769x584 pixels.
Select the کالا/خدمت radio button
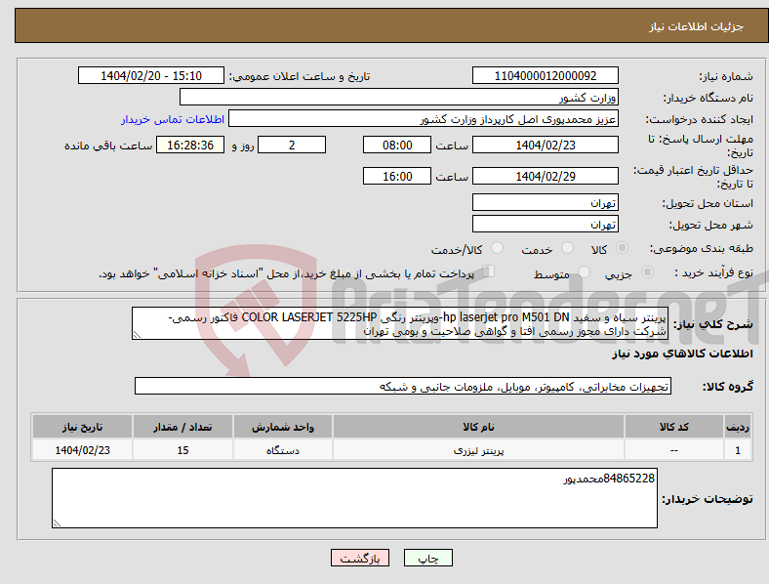tap(498, 248)
